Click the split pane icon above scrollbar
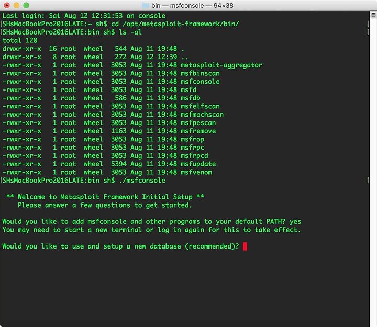 click(x=373, y=15)
